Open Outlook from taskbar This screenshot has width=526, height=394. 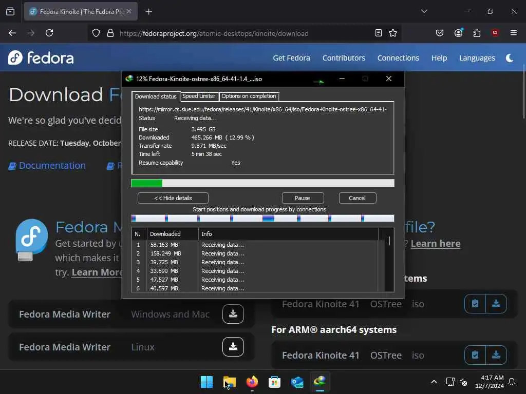coord(297,382)
